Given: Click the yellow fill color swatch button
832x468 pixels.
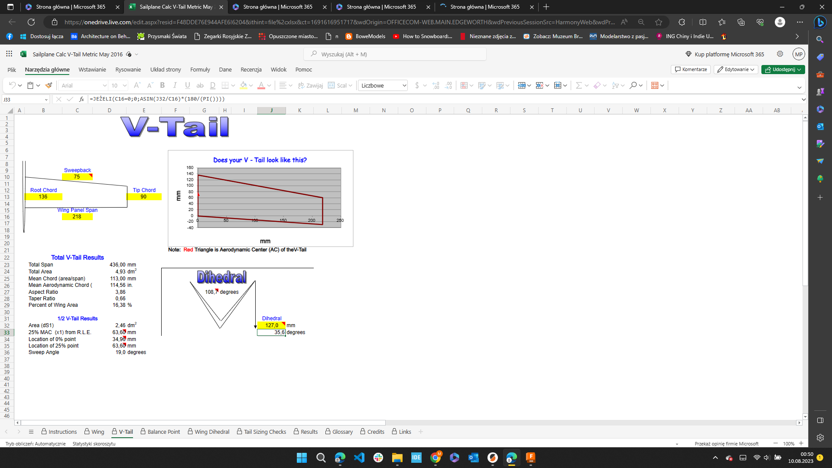Looking at the screenshot, I should 244,85.
